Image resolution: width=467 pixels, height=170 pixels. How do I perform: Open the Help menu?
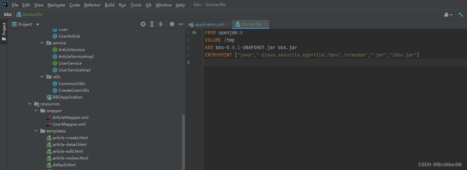pyautogui.click(x=180, y=5)
